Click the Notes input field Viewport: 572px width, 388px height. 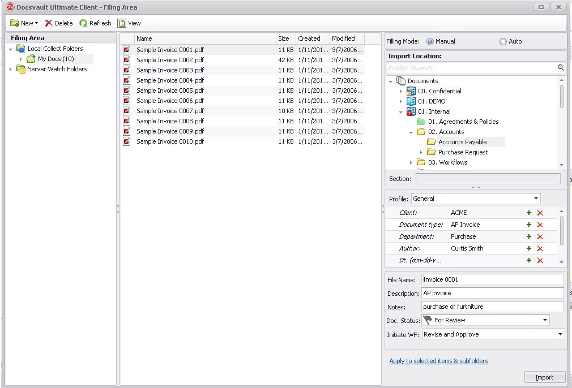click(493, 307)
